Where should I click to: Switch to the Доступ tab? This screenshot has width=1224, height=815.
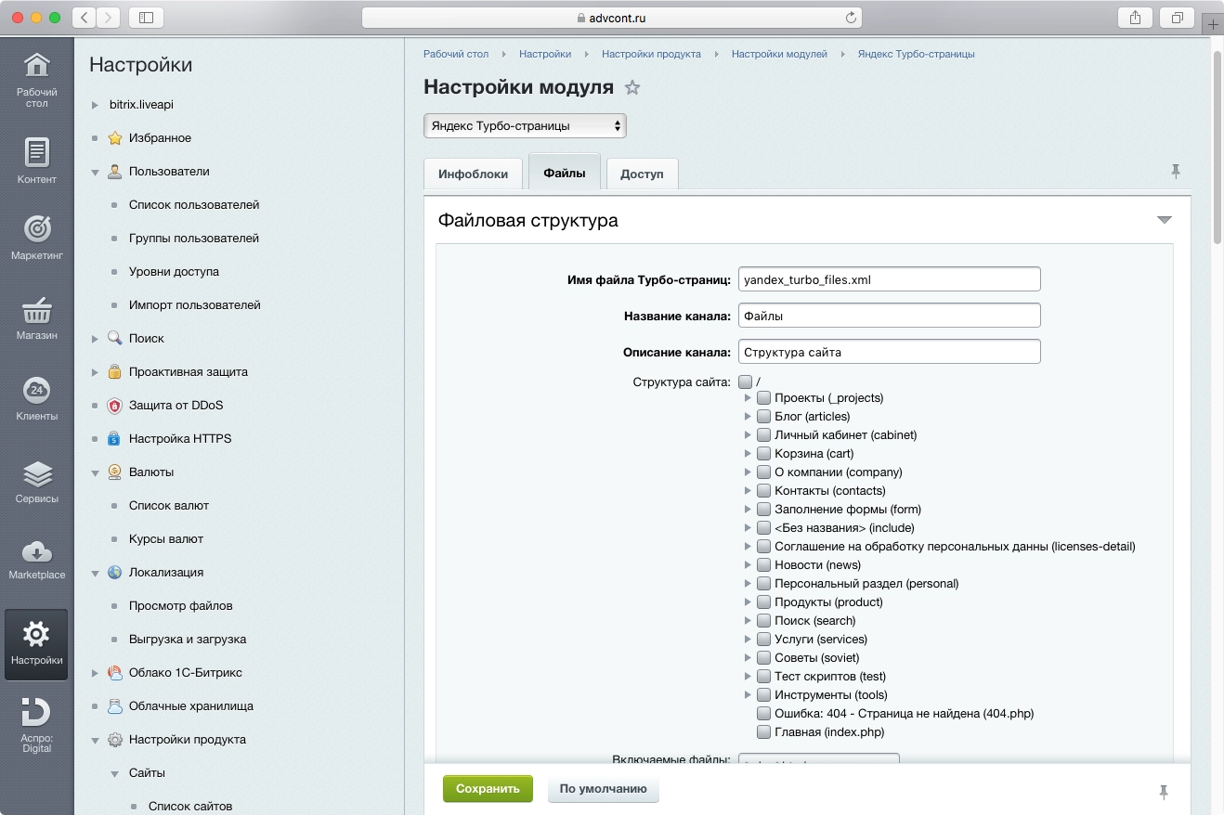643,174
